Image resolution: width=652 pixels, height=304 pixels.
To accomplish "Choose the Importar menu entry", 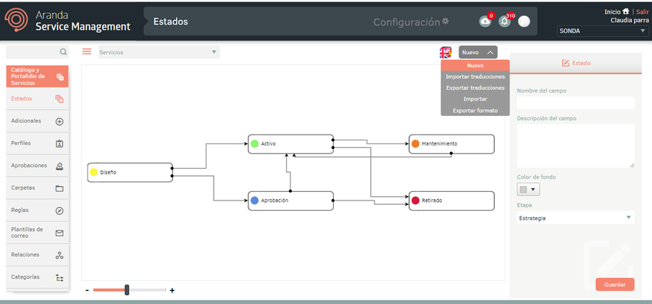I will (x=475, y=99).
